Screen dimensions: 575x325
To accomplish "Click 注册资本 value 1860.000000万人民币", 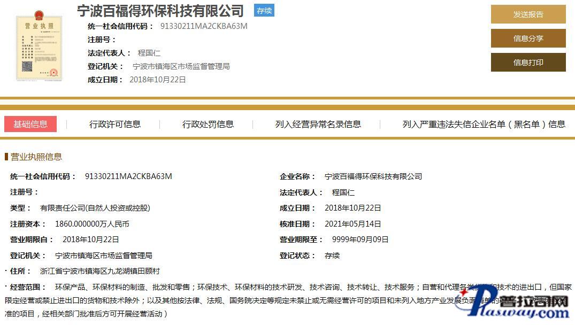I will (92, 224).
